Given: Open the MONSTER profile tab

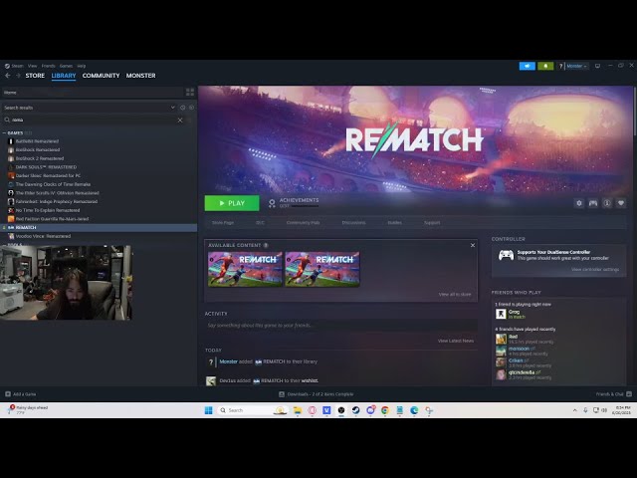Looking at the screenshot, I should [140, 76].
